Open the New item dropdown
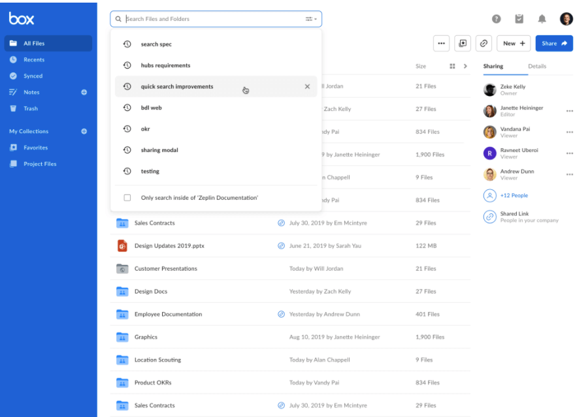575x417 pixels. click(x=514, y=43)
